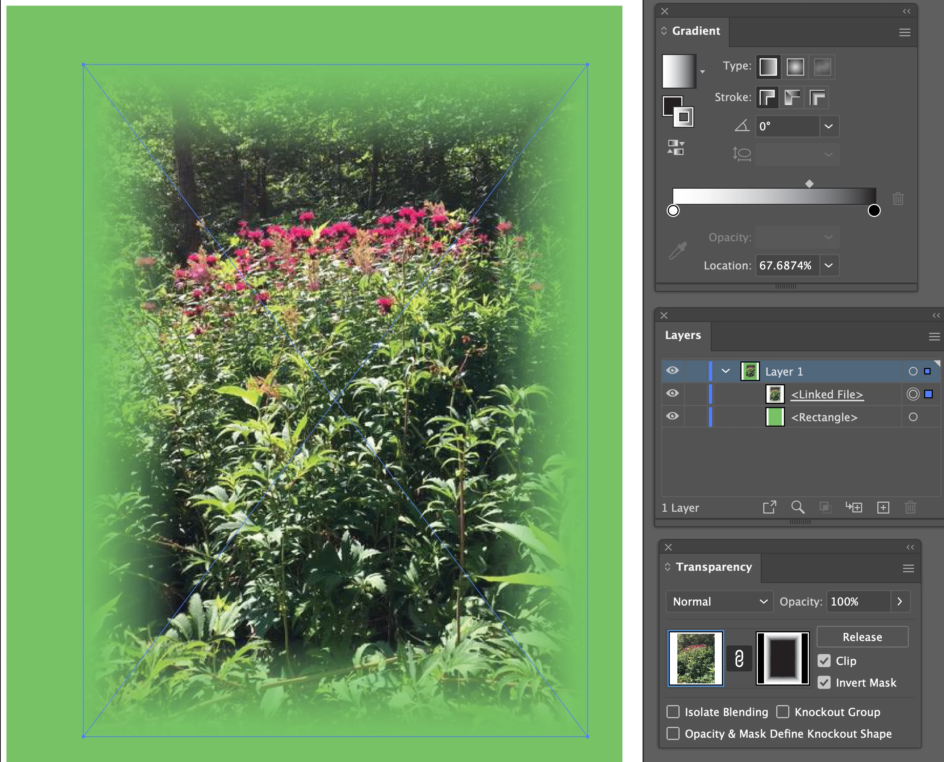Click the Release mask button
Screen dimensions: 944x762
pos(862,637)
